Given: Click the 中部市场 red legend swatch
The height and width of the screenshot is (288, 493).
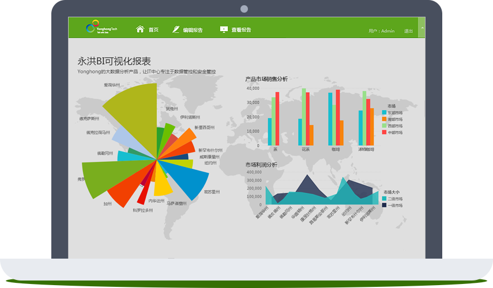Looking at the screenshot, I should [384, 132].
